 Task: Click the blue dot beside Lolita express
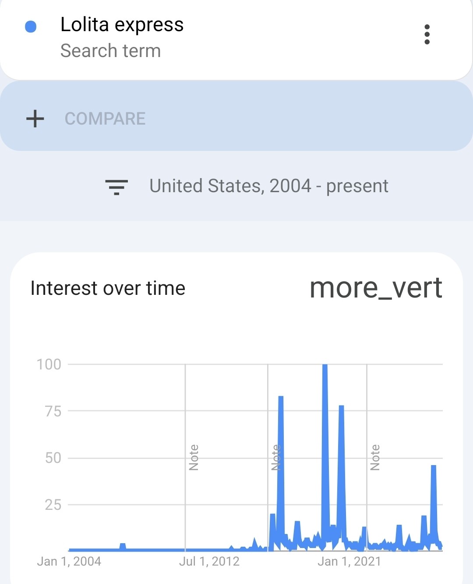pos(31,27)
